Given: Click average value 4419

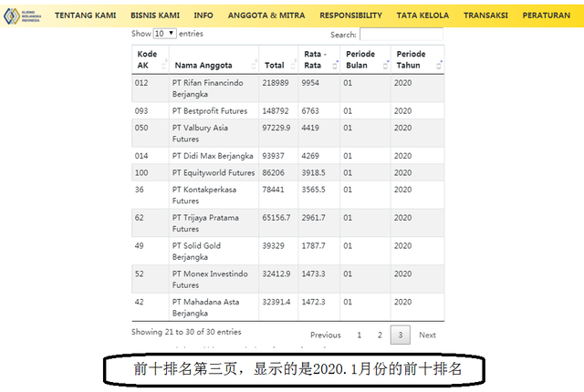Looking at the screenshot, I should pos(310,128).
